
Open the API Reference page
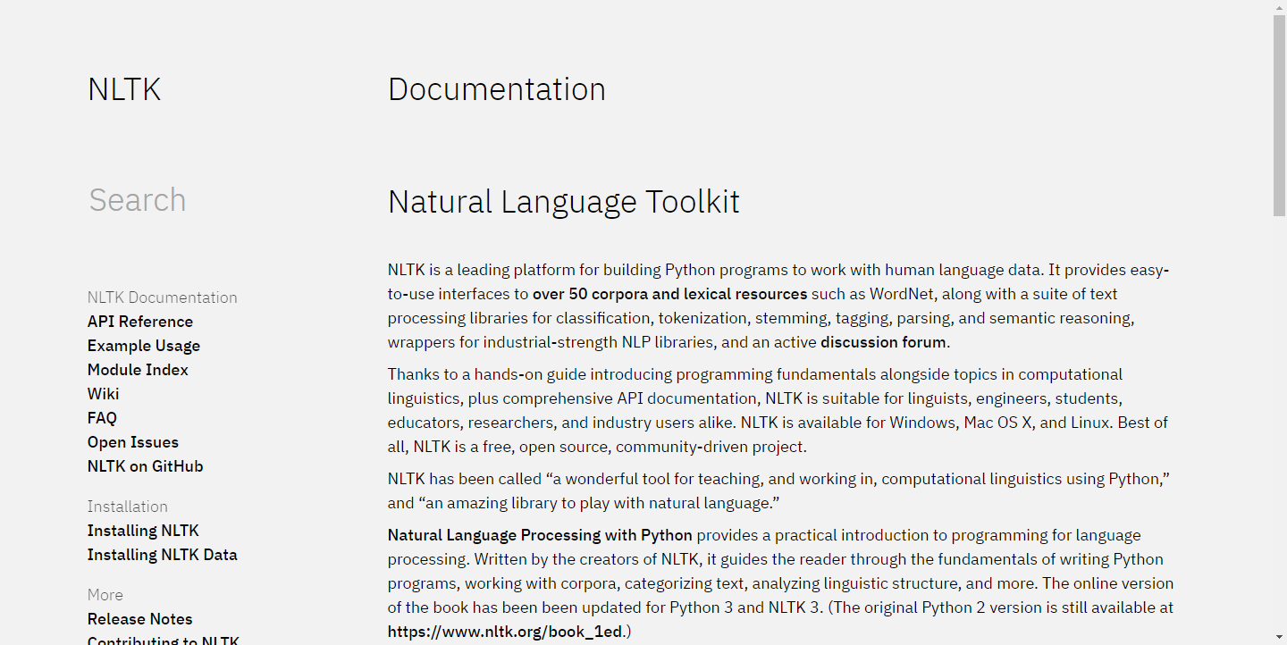pyautogui.click(x=140, y=322)
